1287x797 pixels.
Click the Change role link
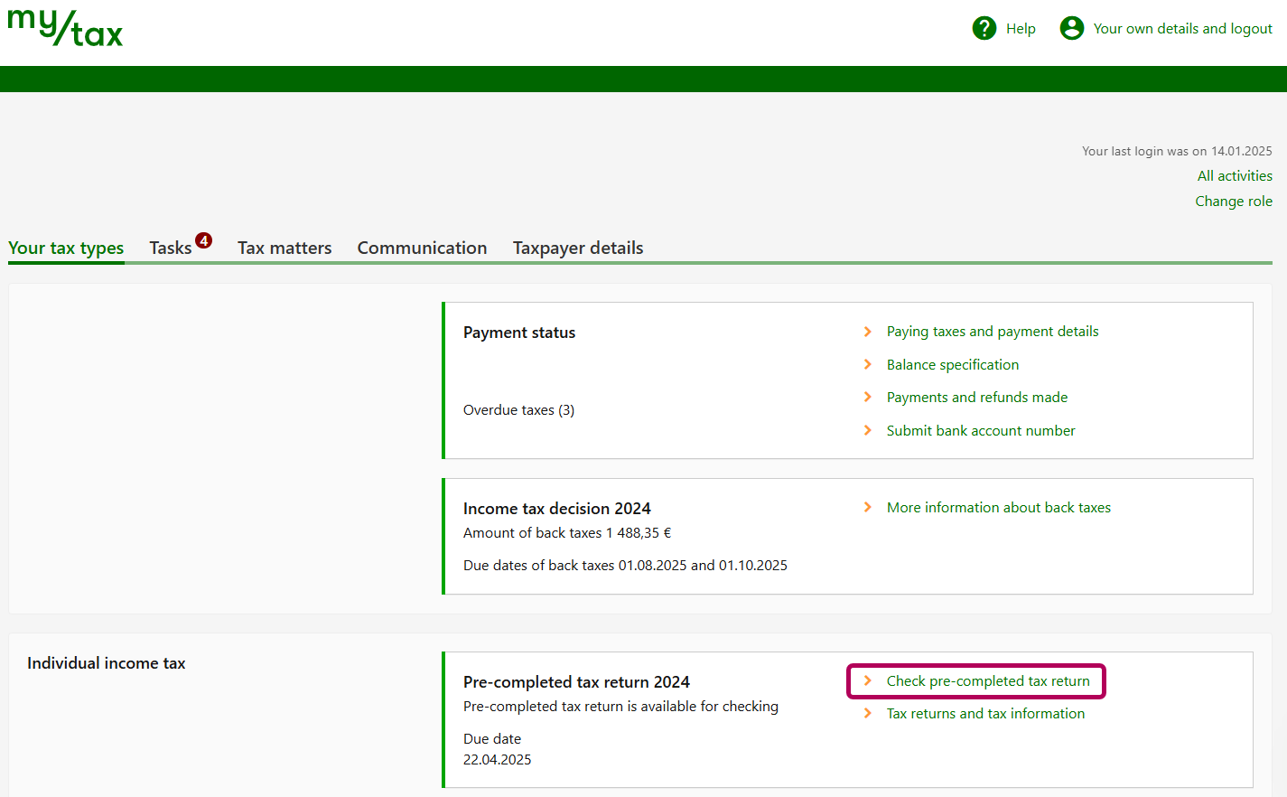click(1233, 202)
